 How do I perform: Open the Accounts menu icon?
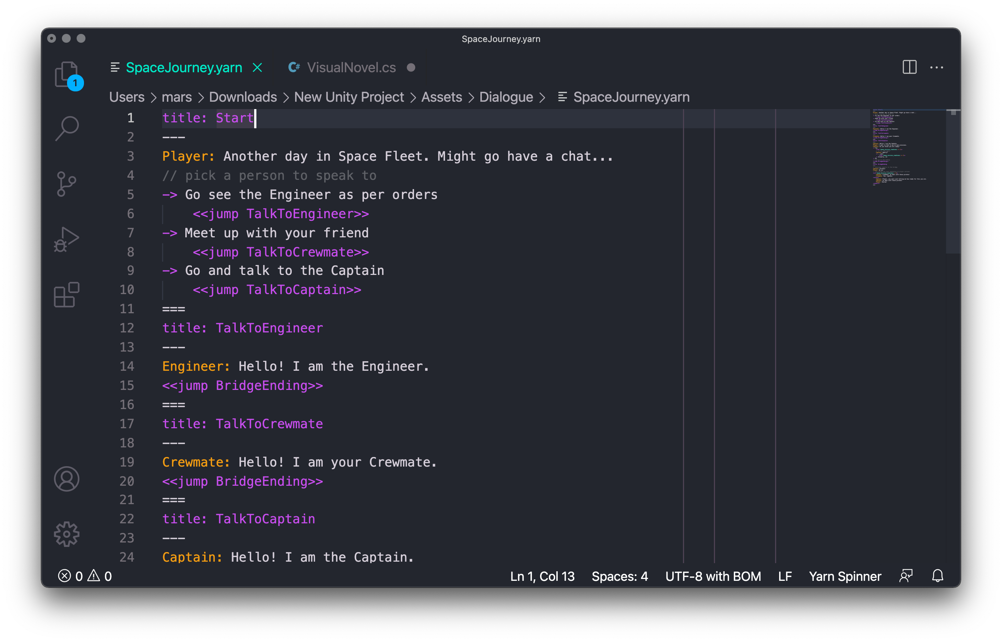(67, 479)
